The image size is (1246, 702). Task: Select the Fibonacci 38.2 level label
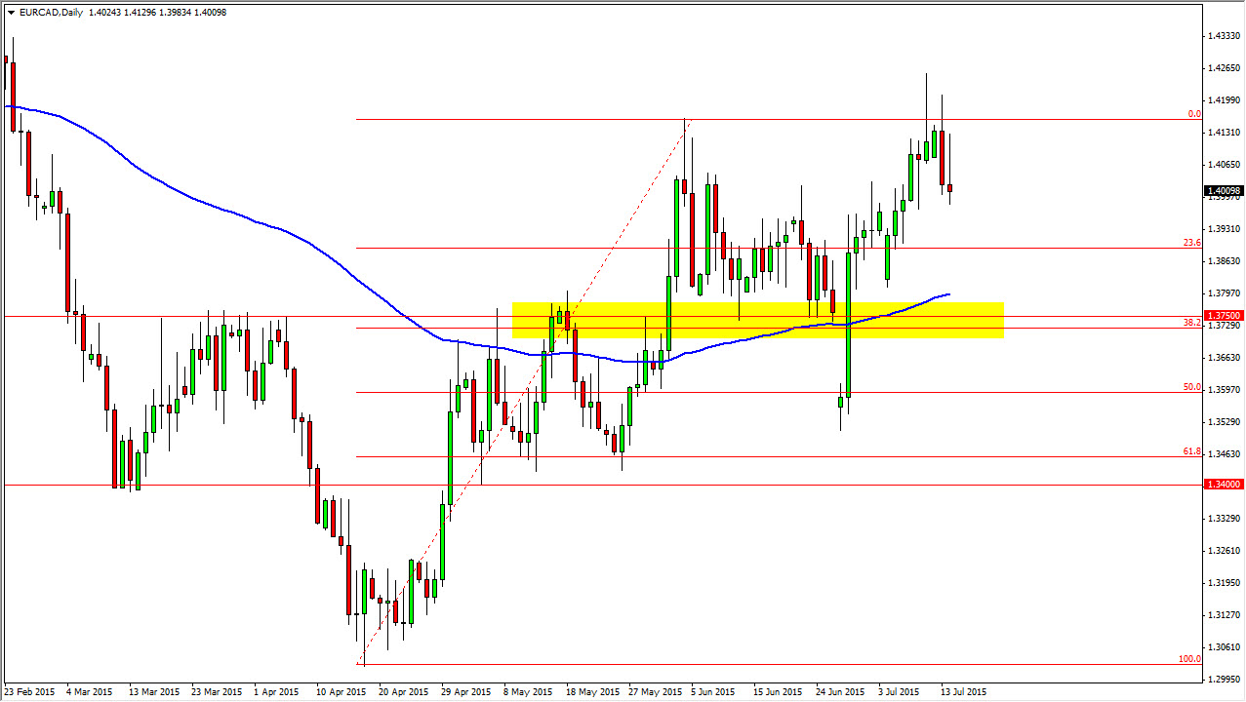tap(1192, 323)
